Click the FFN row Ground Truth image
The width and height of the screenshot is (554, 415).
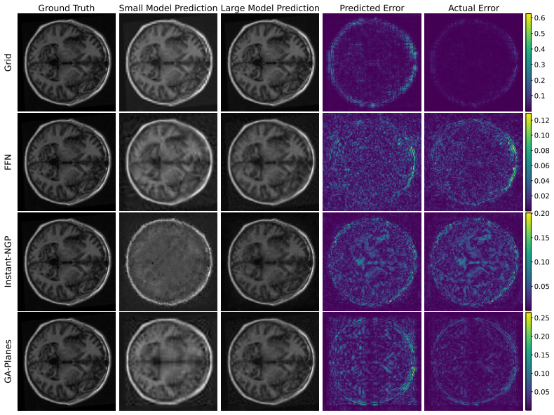pyautogui.click(x=67, y=162)
